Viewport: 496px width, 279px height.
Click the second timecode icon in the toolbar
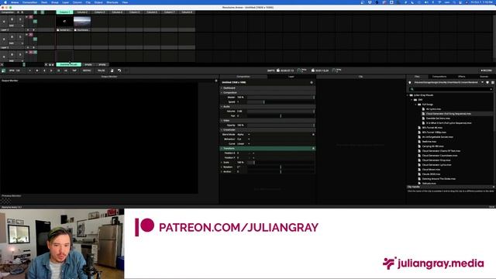(x=312, y=71)
